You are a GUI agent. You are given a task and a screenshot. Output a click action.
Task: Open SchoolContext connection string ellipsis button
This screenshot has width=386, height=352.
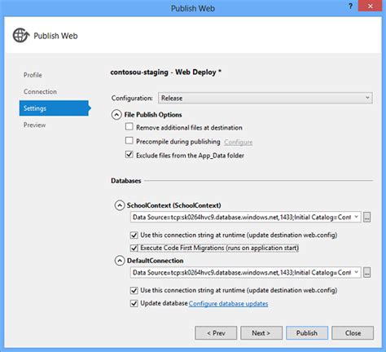coord(366,218)
